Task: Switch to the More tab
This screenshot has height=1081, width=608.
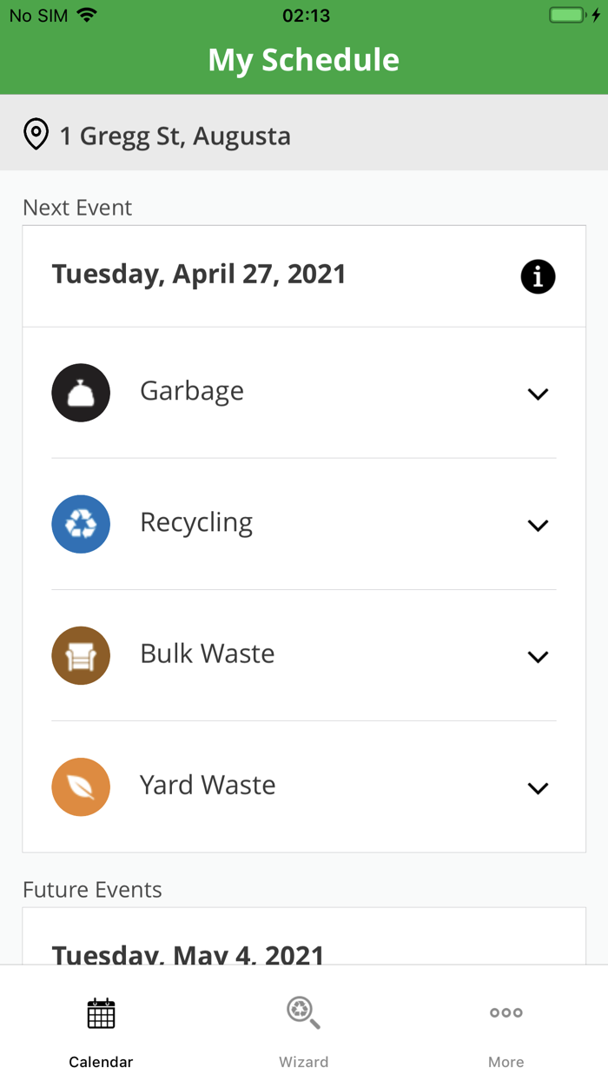Action: (506, 1030)
